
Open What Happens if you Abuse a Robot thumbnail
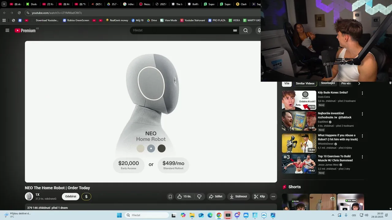(299, 143)
